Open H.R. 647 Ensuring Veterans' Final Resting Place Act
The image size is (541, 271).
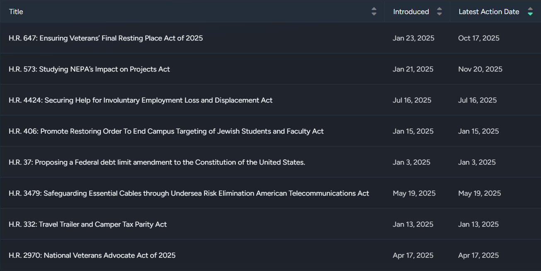pos(106,38)
